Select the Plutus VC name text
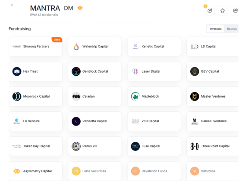Viewport: 239px width, 181px height. click(90, 146)
